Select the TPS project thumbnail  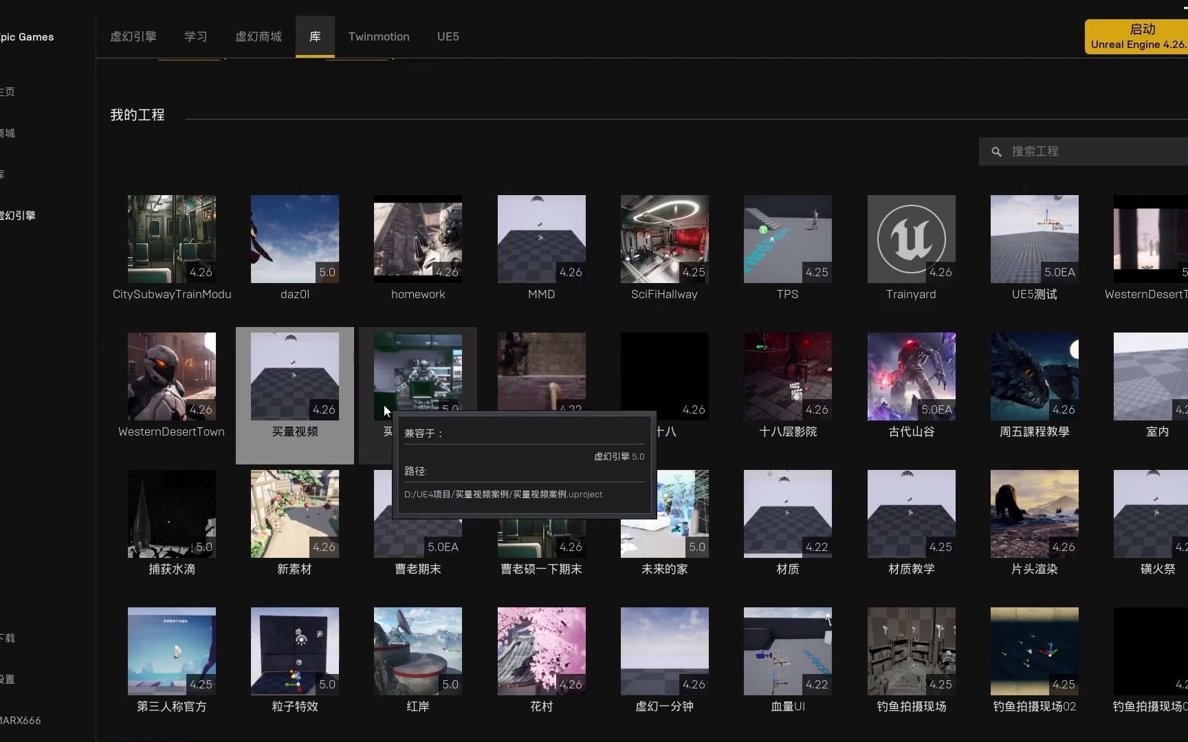point(788,239)
